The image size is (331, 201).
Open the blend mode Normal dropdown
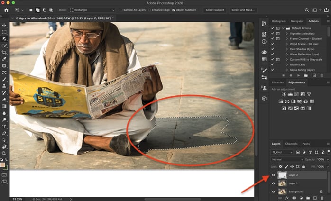pos(287,159)
